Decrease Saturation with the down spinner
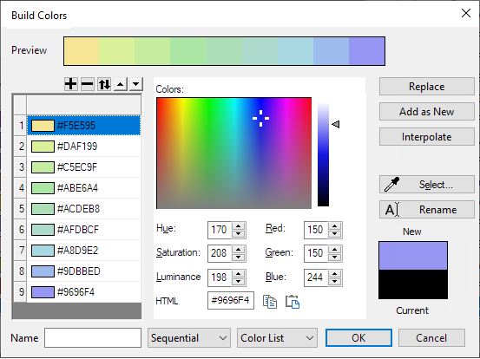Viewport: 480px width, 359px height. point(239,258)
